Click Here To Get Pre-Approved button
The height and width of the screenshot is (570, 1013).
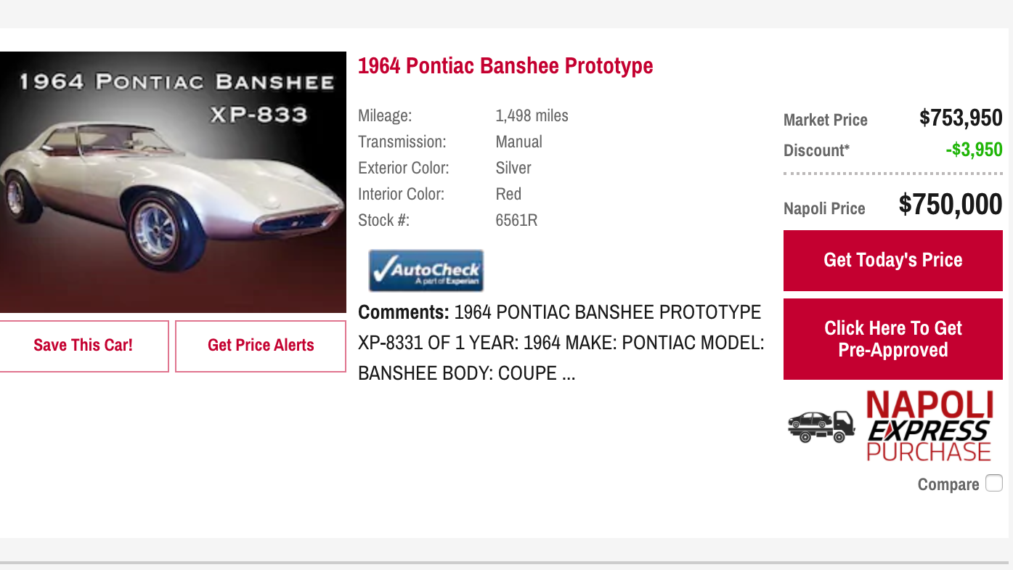click(x=892, y=339)
